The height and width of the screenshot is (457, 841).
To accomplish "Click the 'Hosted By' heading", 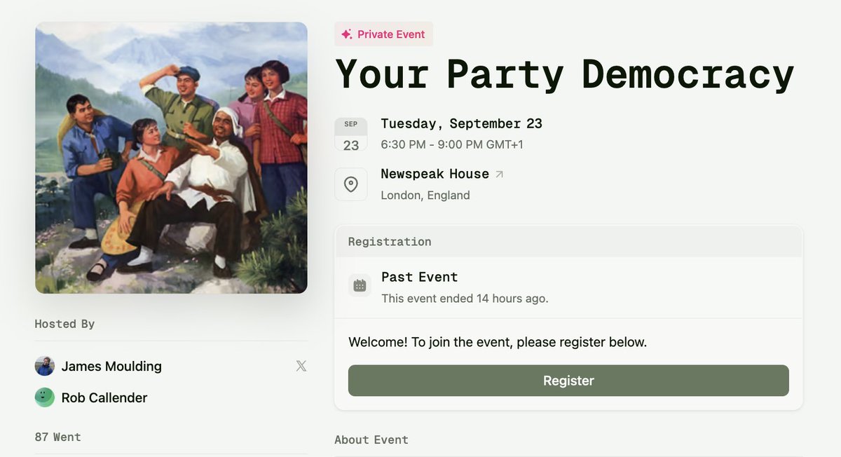I will [x=64, y=324].
